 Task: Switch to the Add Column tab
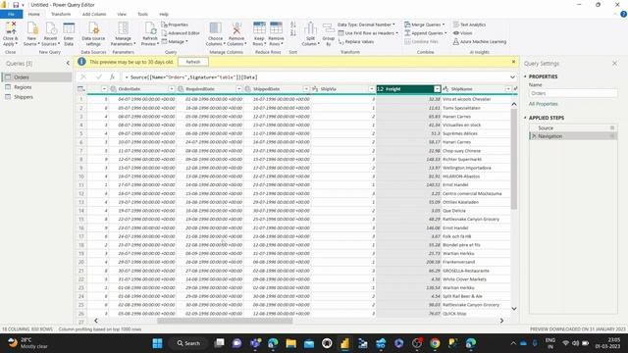[x=94, y=14]
